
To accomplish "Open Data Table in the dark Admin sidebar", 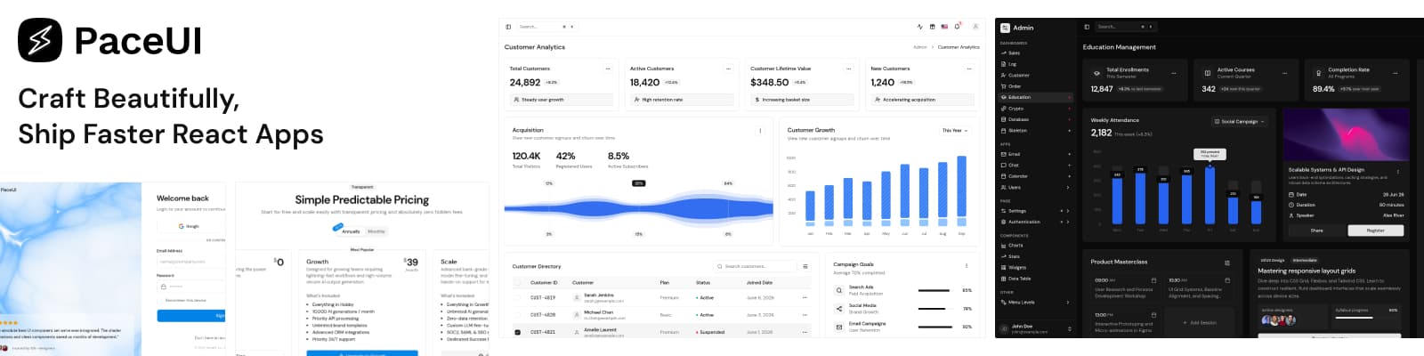I will pos(1036,279).
